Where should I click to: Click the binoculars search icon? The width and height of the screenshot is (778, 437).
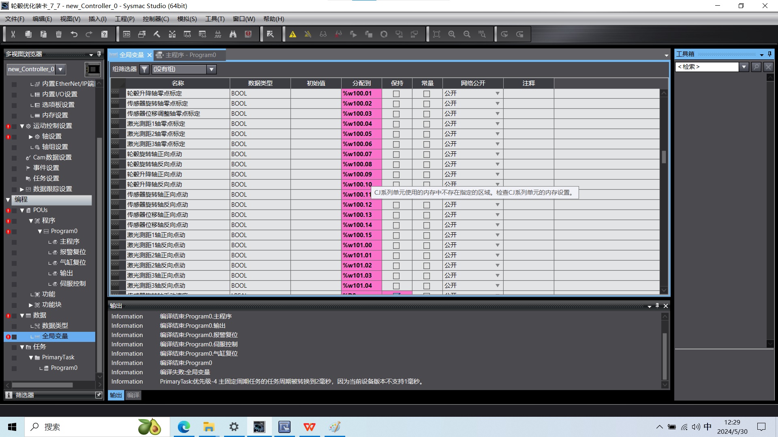tap(233, 34)
